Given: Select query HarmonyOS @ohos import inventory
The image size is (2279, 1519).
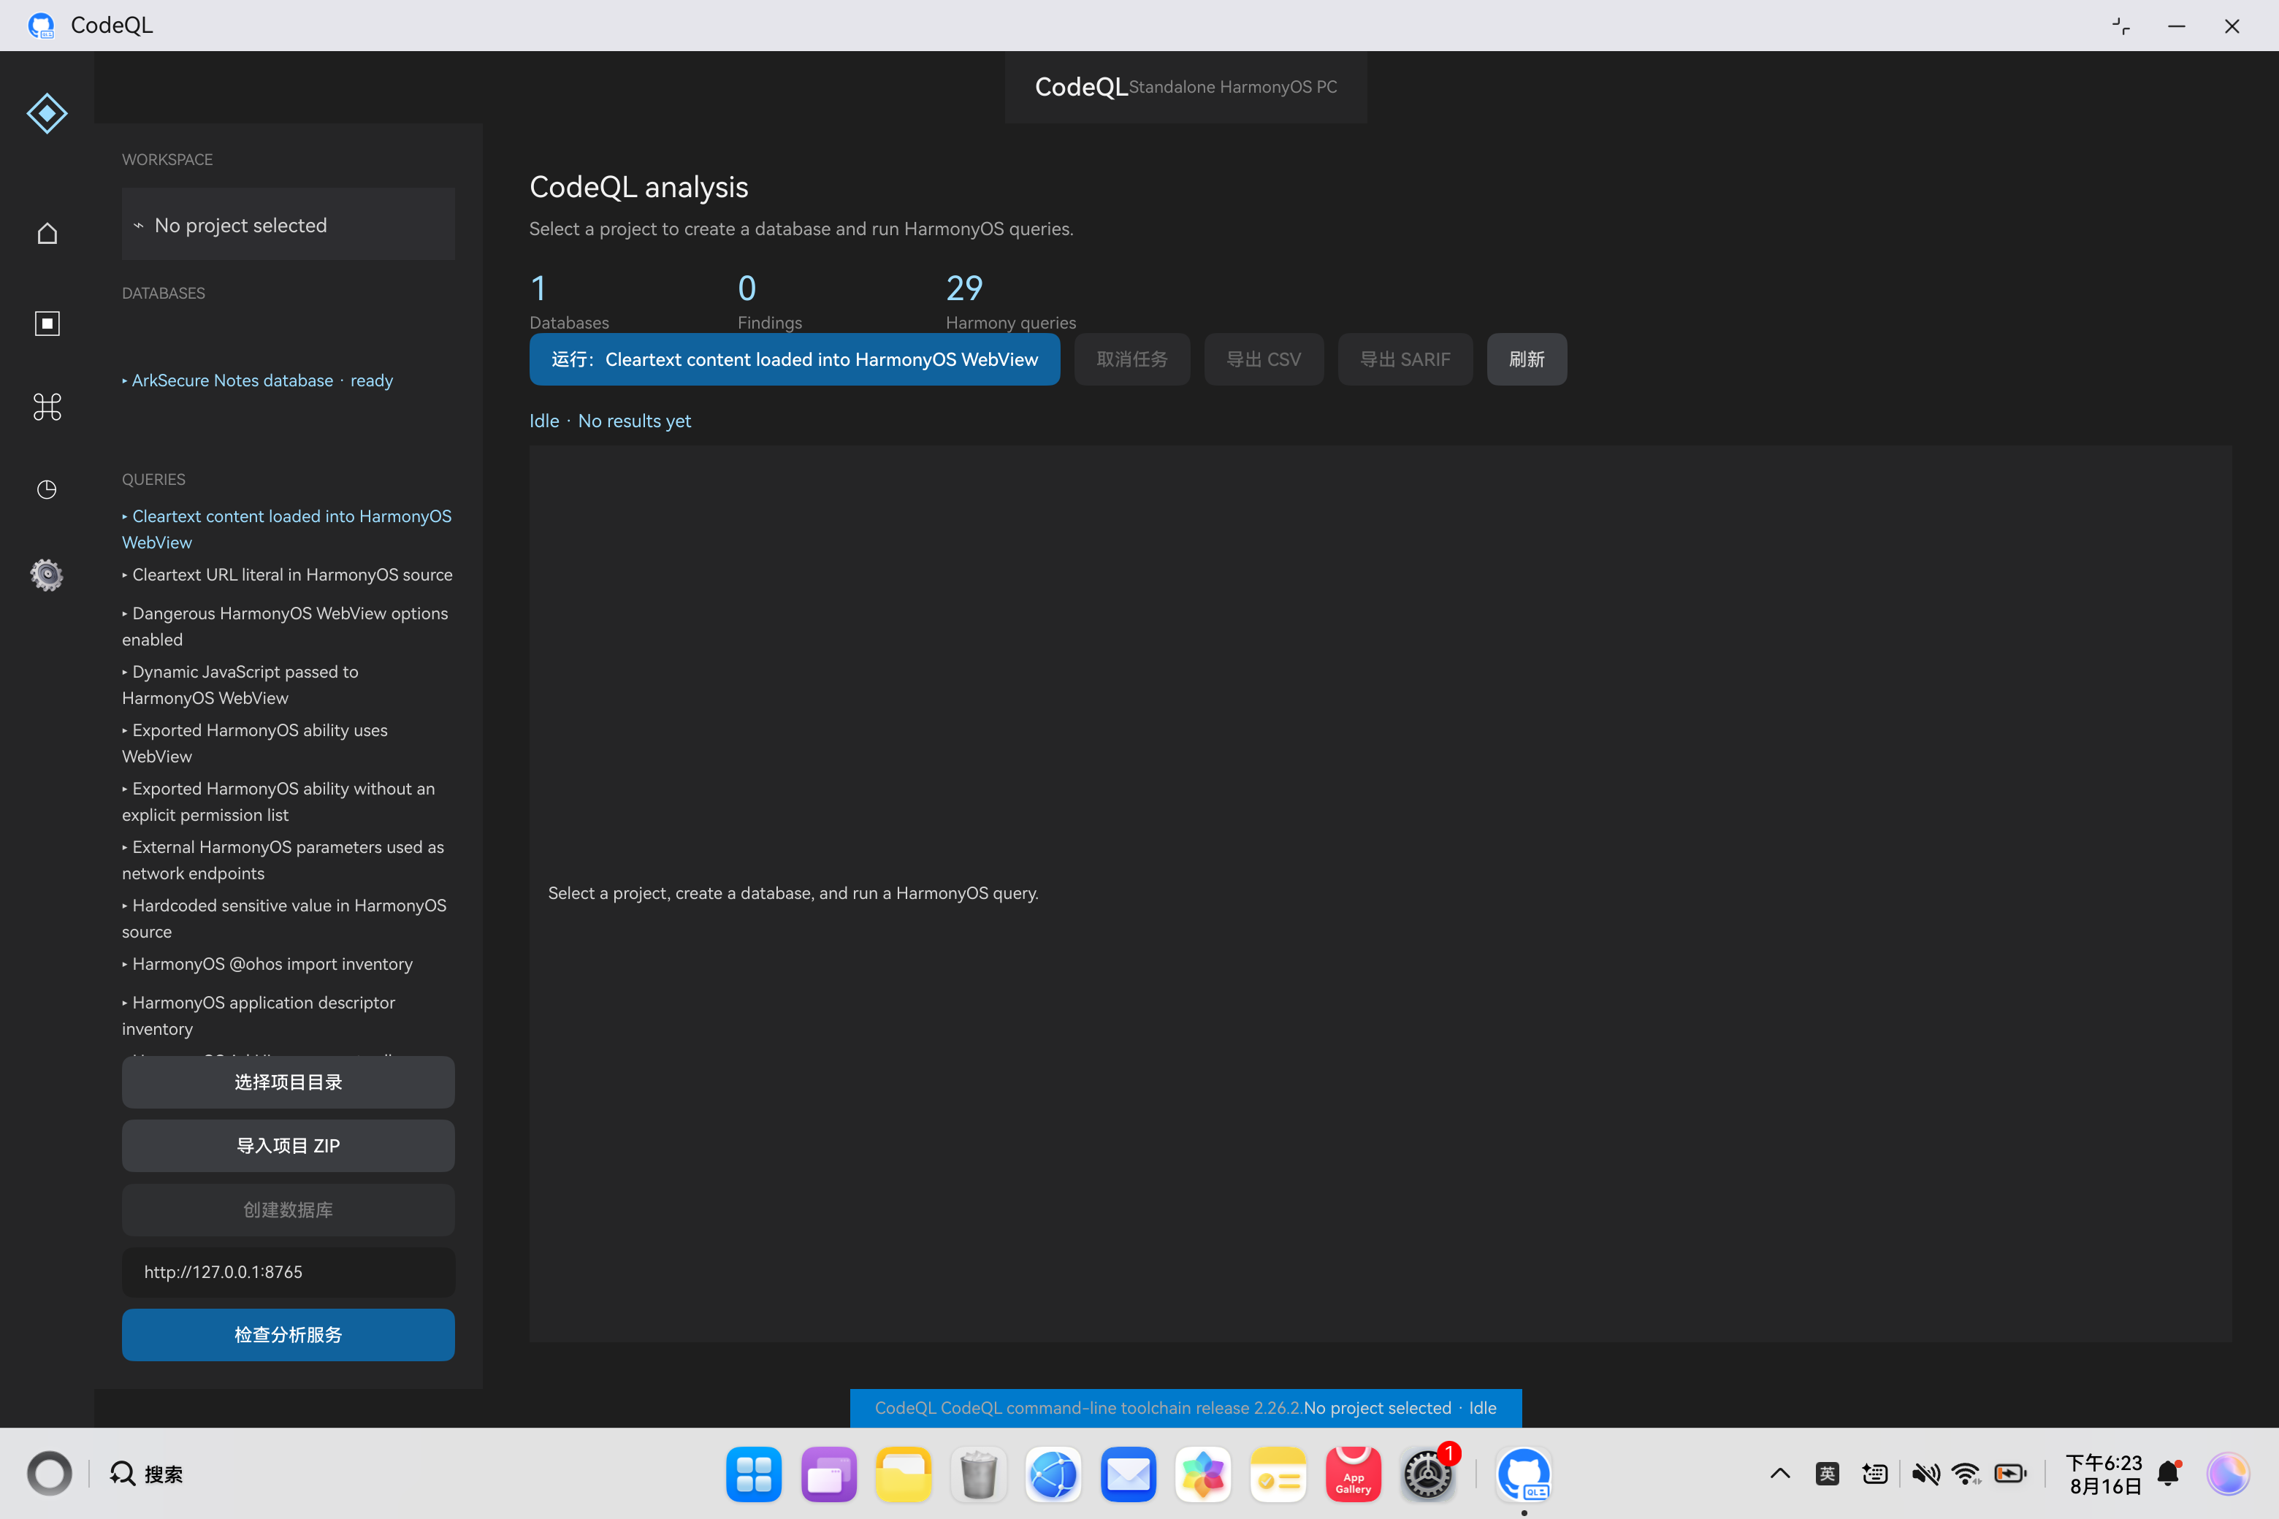Looking at the screenshot, I should [x=288, y=964].
